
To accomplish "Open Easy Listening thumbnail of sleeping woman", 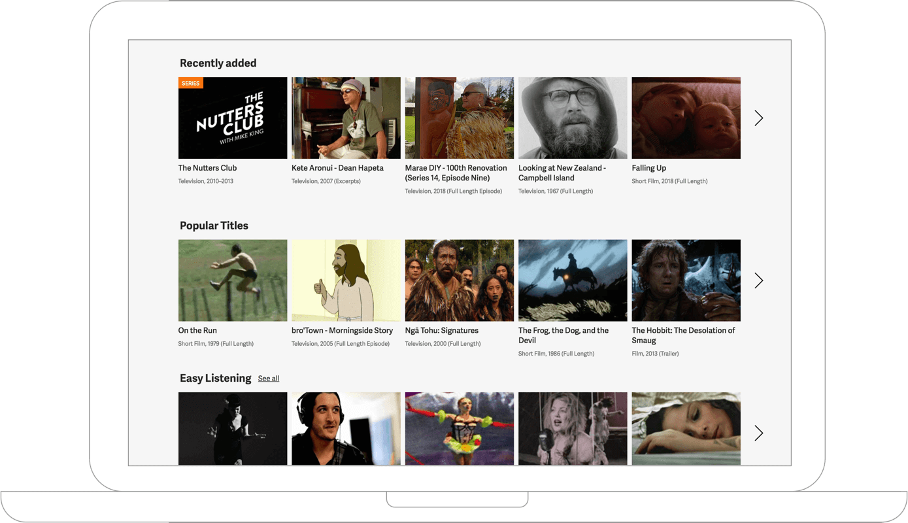I will (x=686, y=429).
